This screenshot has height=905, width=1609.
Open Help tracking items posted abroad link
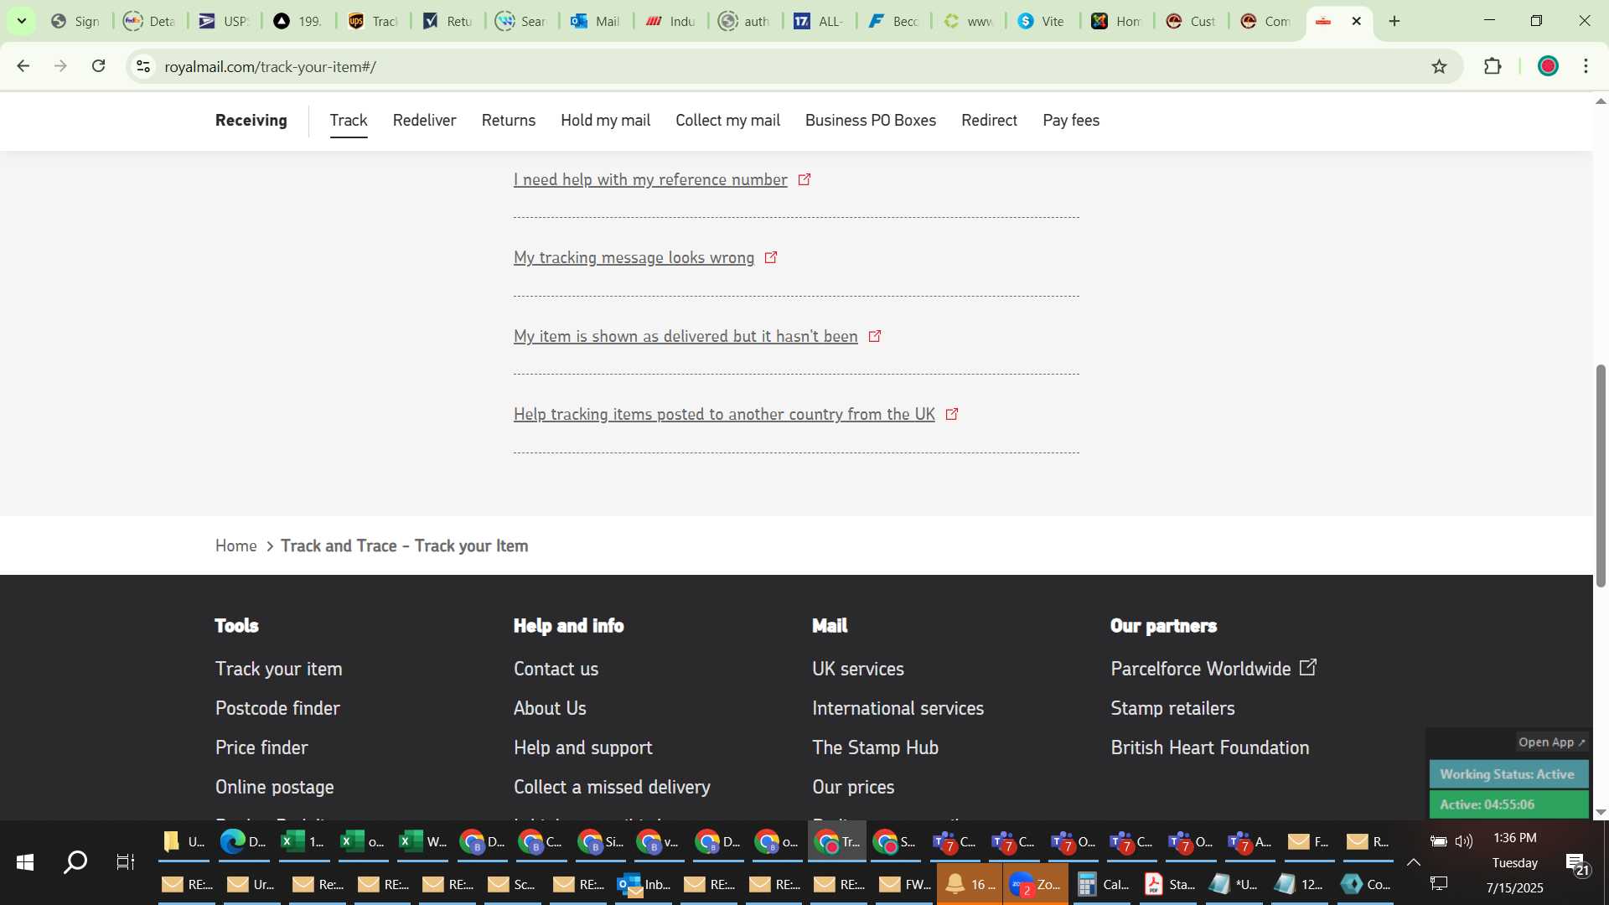pos(724,414)
